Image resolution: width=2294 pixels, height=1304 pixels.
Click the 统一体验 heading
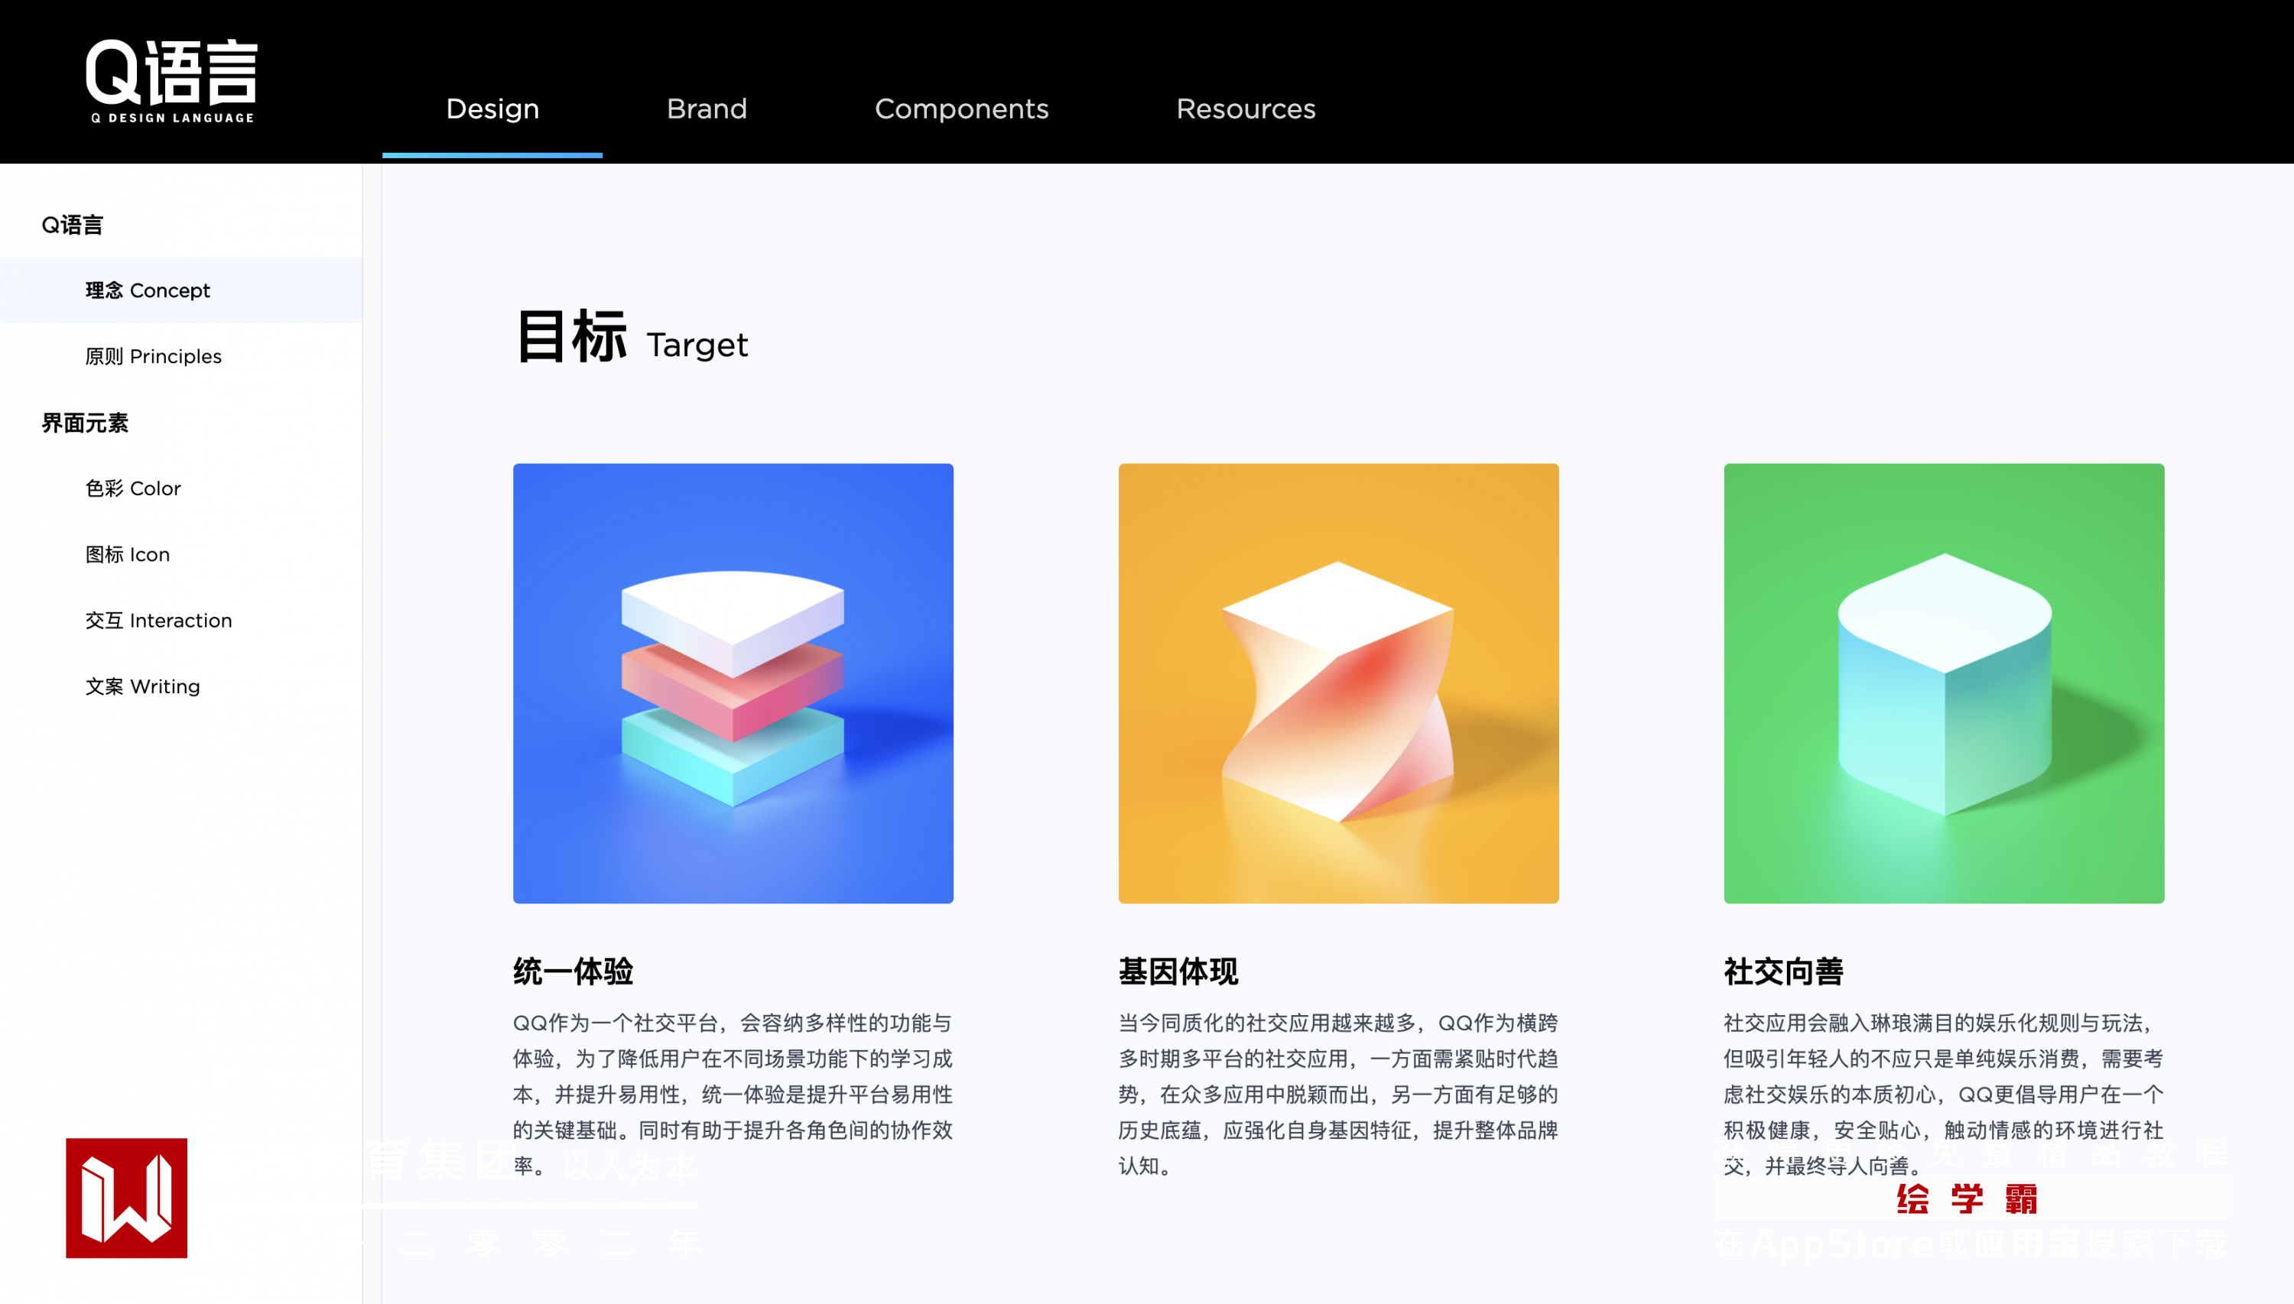(x=573, y=971)
